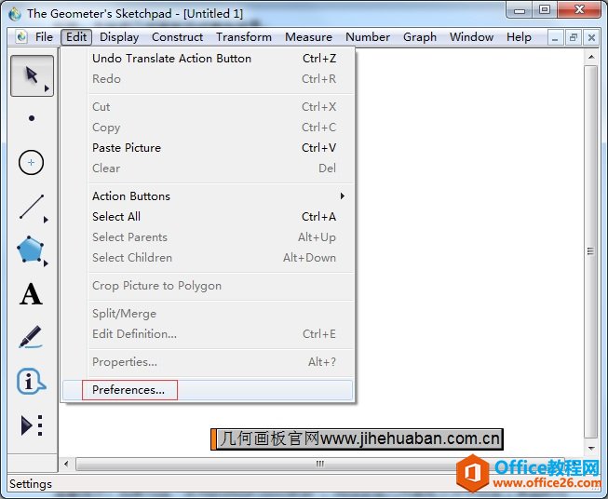Choose Select All menu entry

[208, 217]
